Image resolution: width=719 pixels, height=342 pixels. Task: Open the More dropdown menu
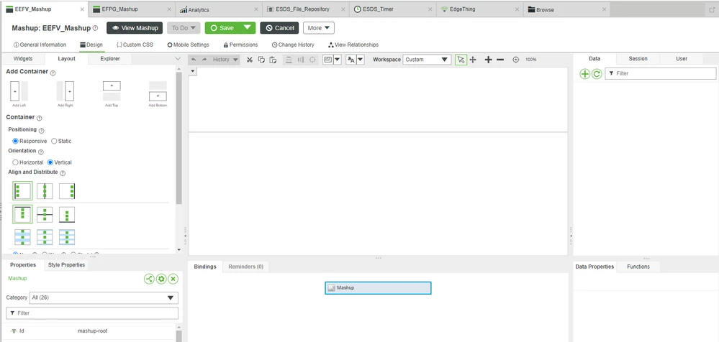319,28
